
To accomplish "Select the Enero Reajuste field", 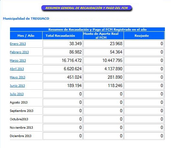I will [x=144, y=44].
